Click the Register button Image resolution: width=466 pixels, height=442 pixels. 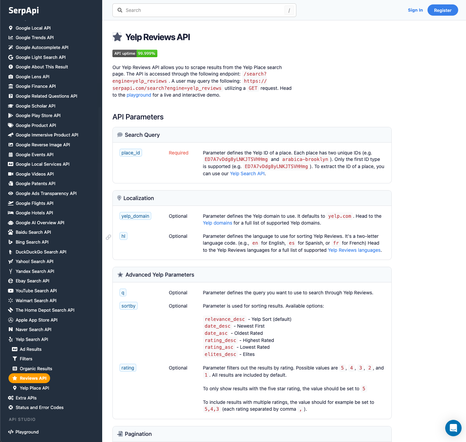click(x=442, y=10)
